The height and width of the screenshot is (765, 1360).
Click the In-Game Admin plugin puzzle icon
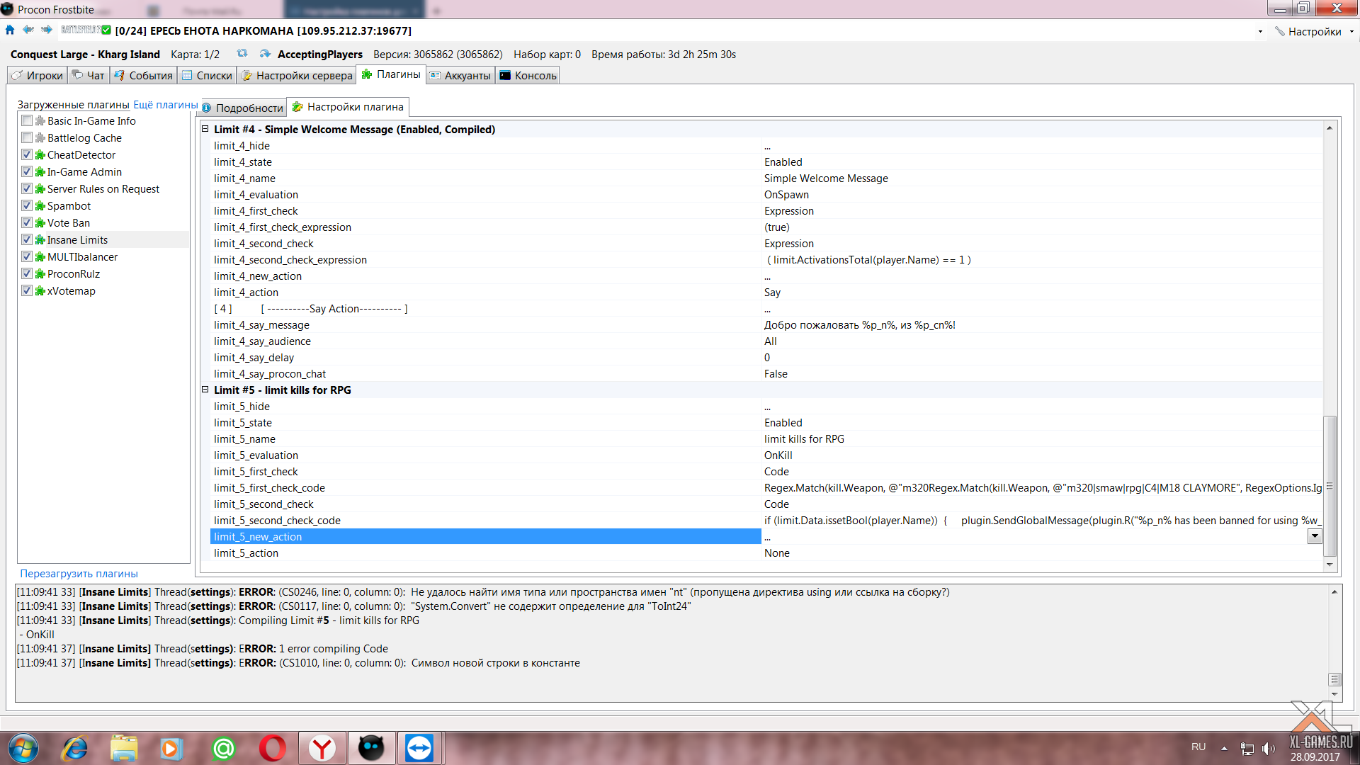point(40,172)
